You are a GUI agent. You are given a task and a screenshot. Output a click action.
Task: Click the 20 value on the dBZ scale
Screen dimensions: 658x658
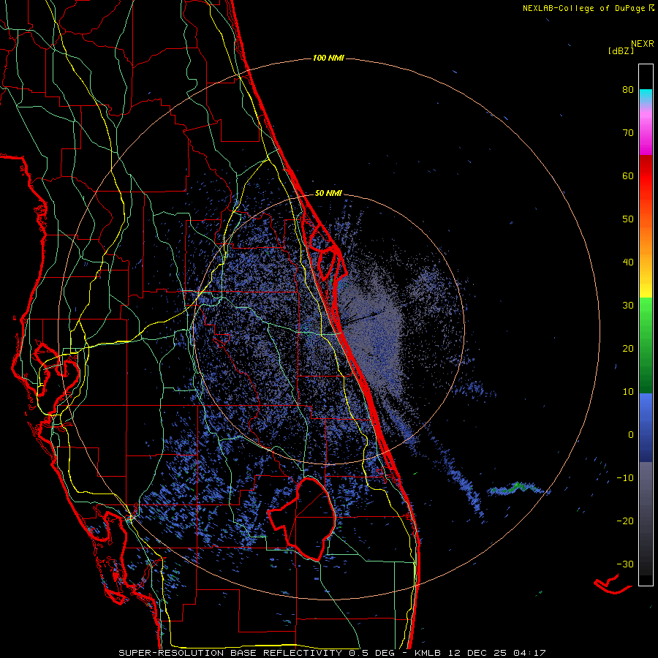[x=628, y=349]
